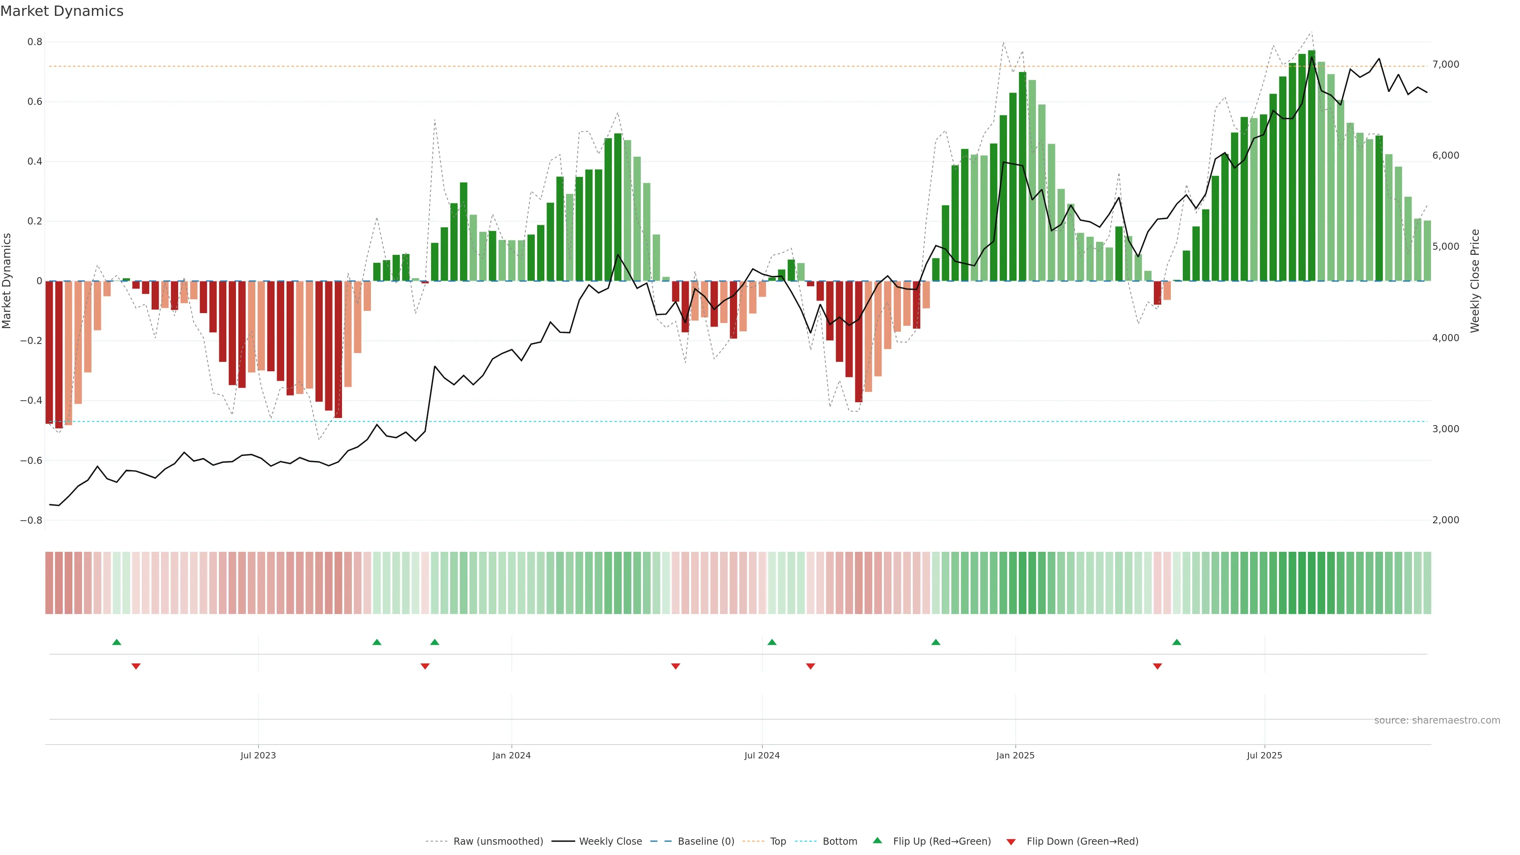Screen dimensions: 1520x855
Task: Click red Flip Down triangle in legend
Action: tap(1011, 842)
